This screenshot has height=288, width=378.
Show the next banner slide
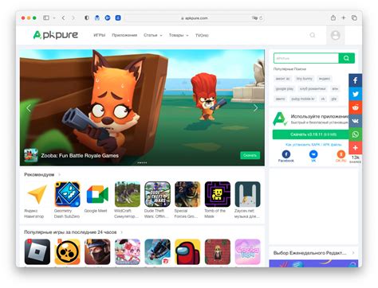[255, 108]
